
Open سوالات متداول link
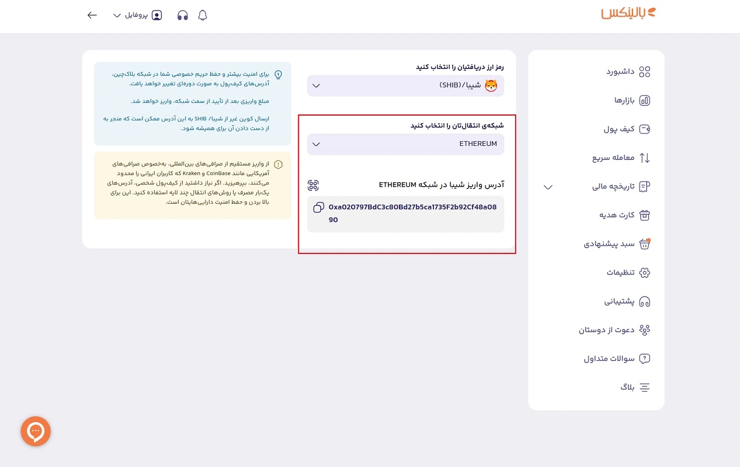click(609, 358)
